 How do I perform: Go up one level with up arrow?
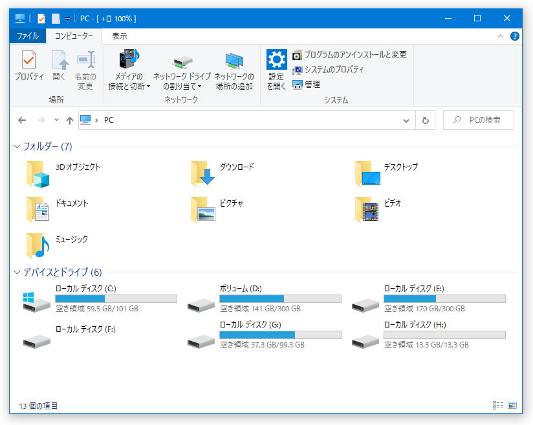70,120
